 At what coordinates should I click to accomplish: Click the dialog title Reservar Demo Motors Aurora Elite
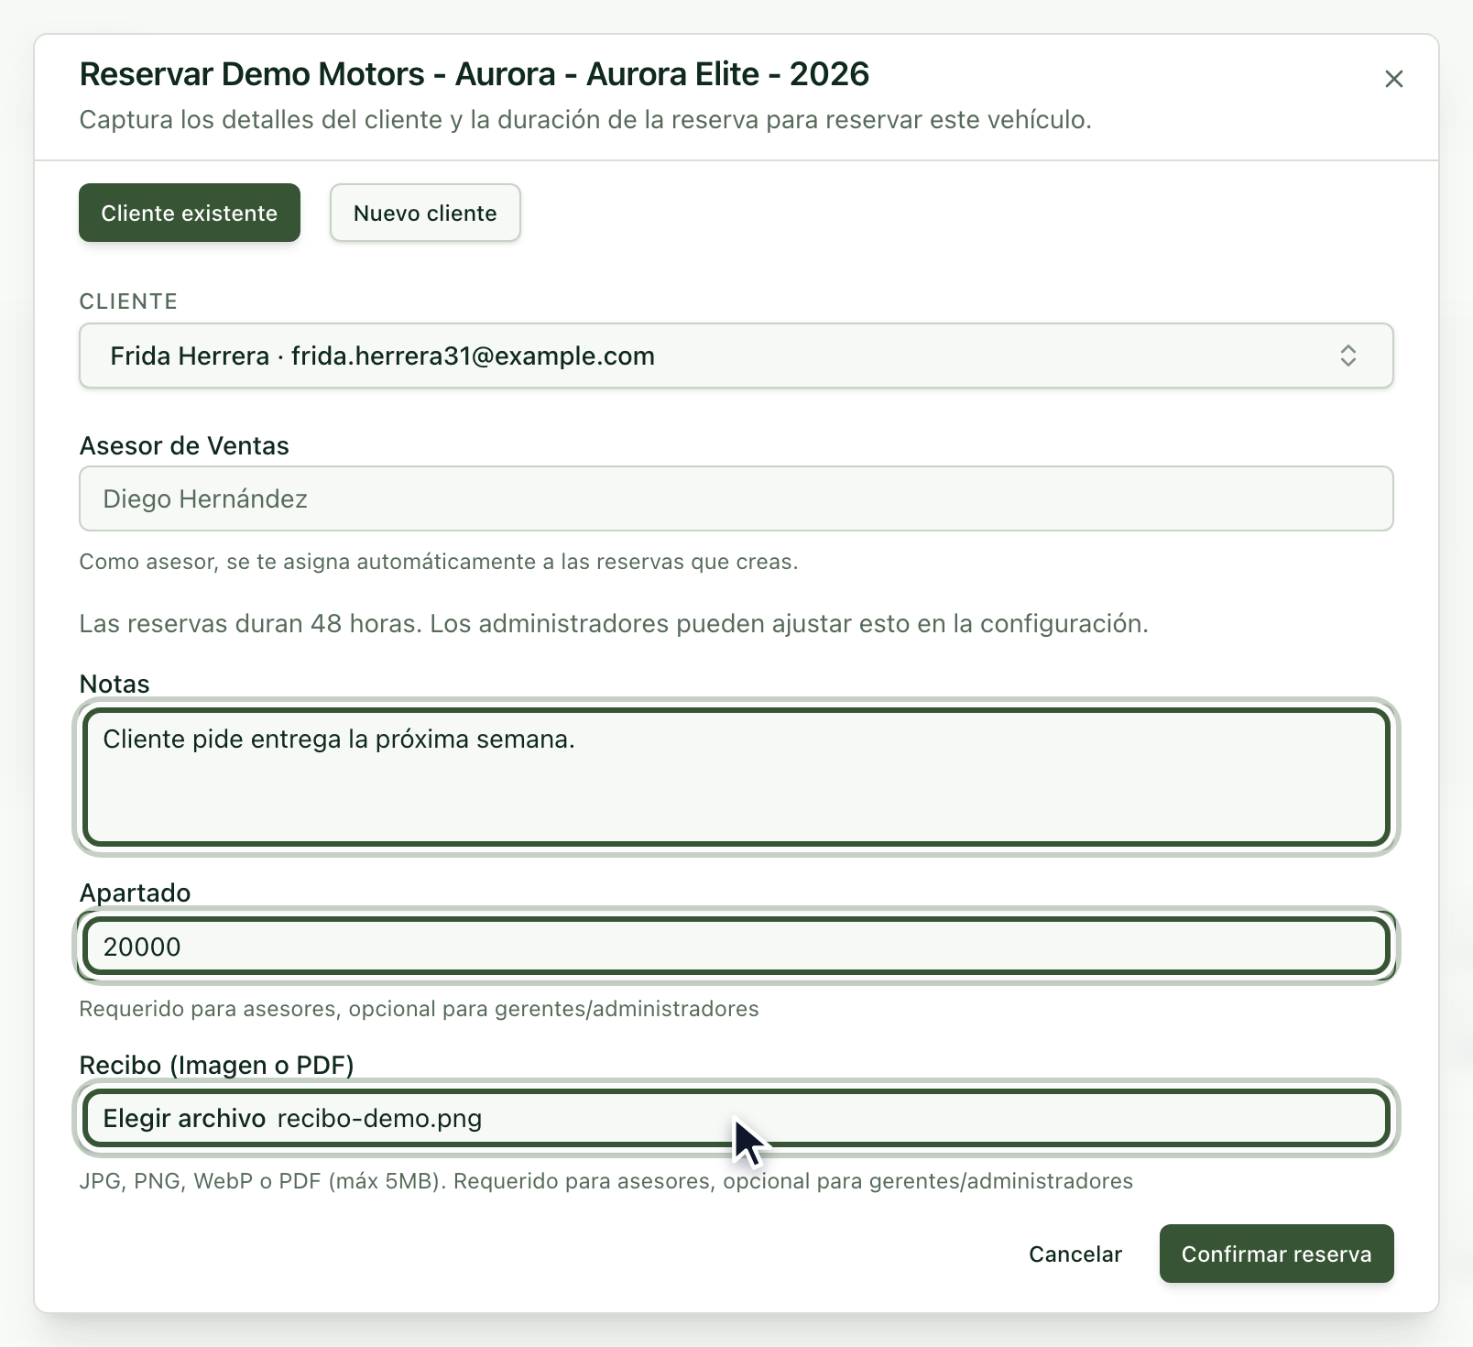tap(475, 74)
